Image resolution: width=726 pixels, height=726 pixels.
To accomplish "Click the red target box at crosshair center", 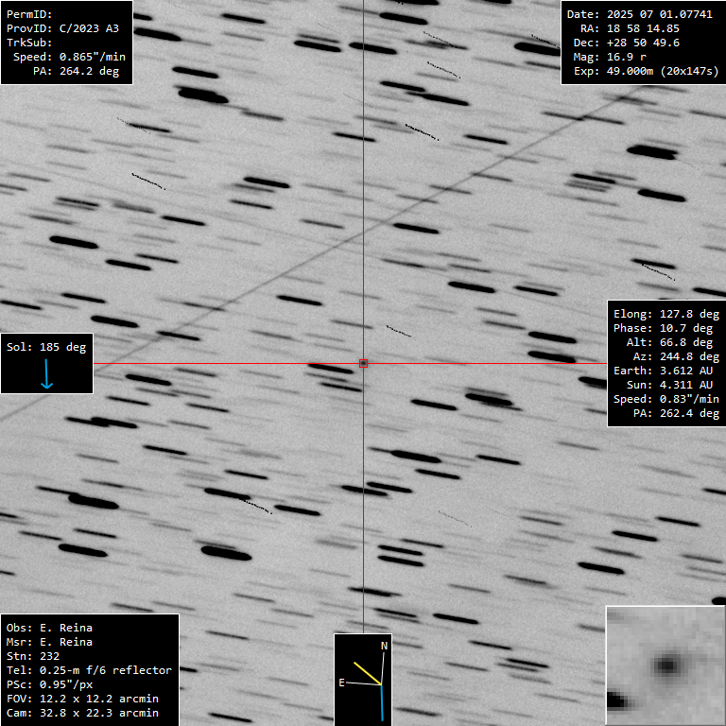I will 363,363.
